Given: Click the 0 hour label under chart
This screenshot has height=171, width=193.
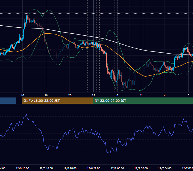Looking at the screenshot, I should click(x=117, y=95).
